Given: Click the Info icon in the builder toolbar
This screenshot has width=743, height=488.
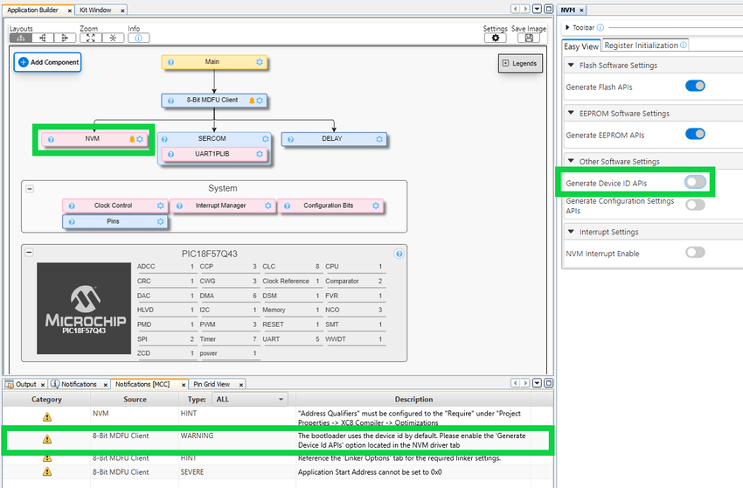Looking at the screenshot, I should 138,38.
